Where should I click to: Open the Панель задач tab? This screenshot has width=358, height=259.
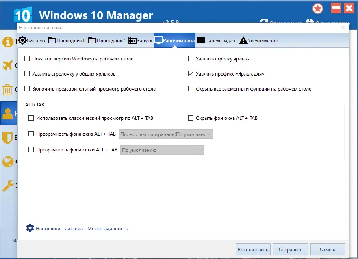[x=216, y=40]
